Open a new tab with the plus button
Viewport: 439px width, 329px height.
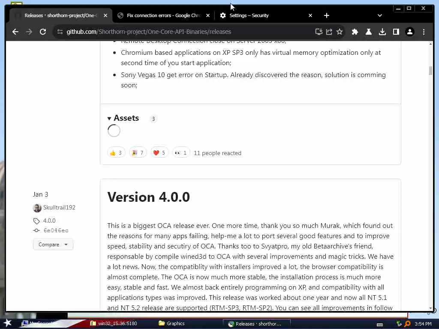(x=326, y=15)
